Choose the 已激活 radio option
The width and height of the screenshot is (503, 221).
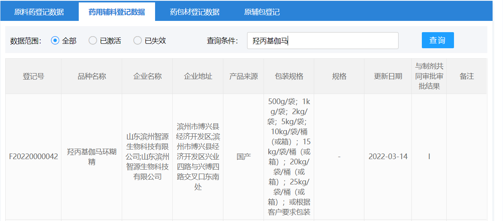(93, 41)
